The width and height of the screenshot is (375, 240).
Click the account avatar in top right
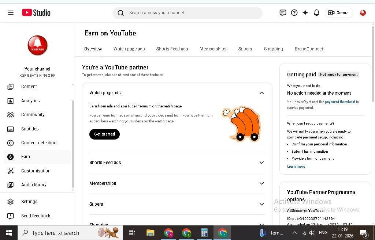(x=363, y=13)
